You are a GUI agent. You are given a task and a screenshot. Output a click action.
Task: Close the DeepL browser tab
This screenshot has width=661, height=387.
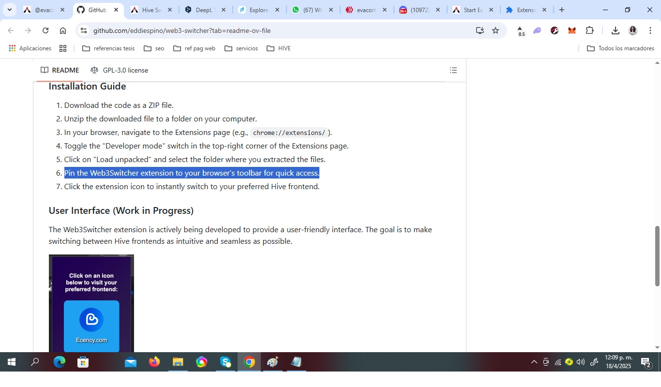[224, 10]
